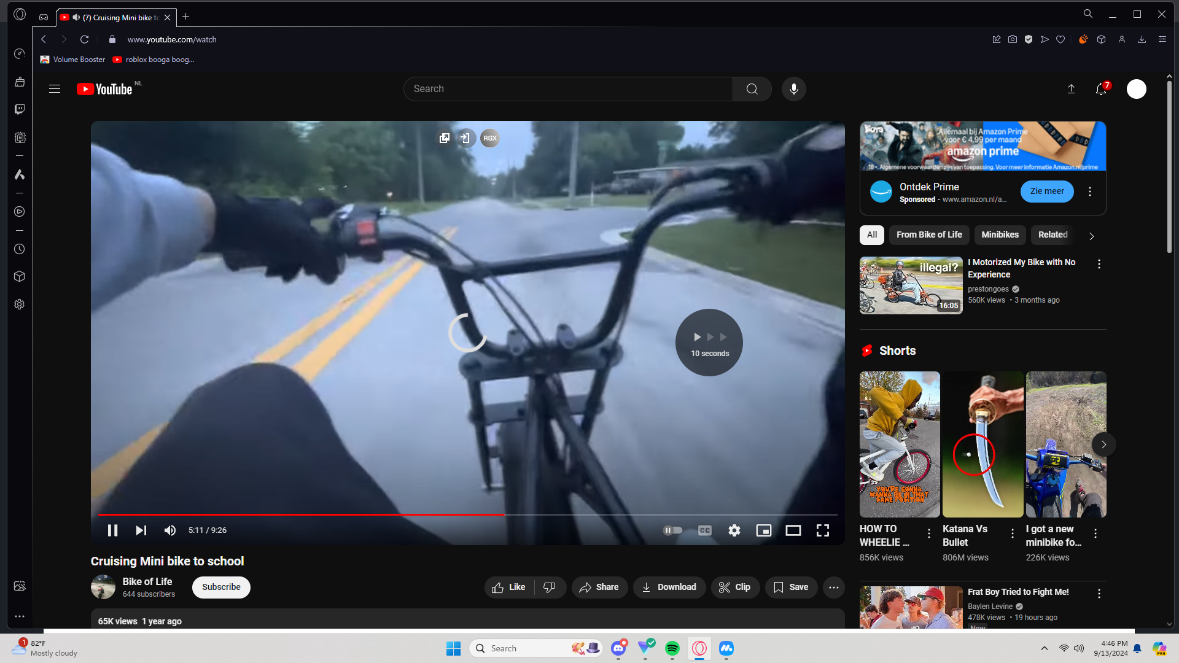
Task: Open Extensions cube in the sidebar
Action: [x=20, y=276]
